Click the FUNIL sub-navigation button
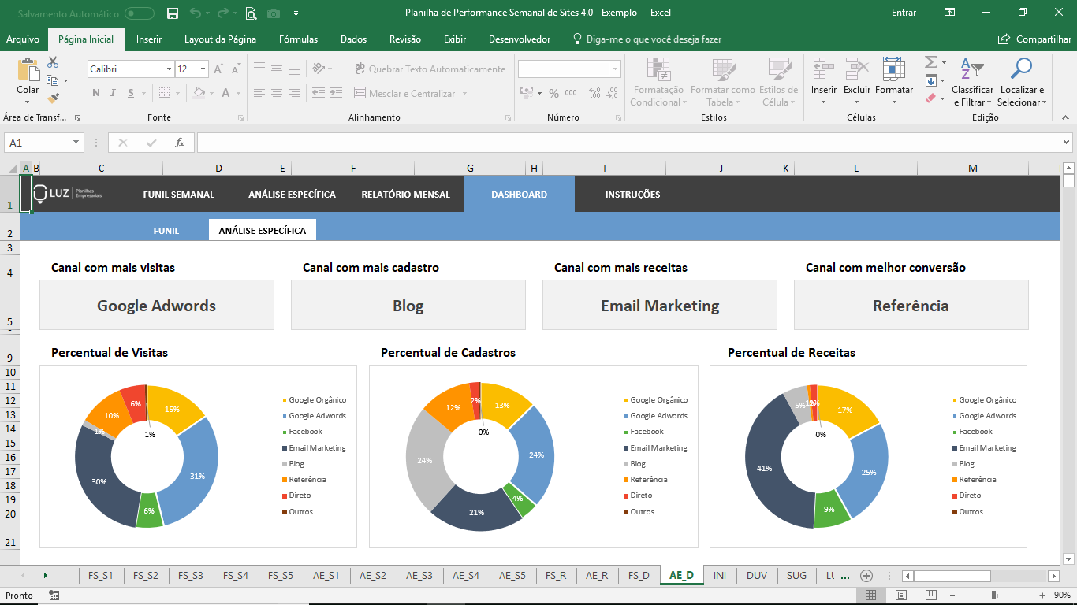The image size is (1077, 605). [166, 231]
